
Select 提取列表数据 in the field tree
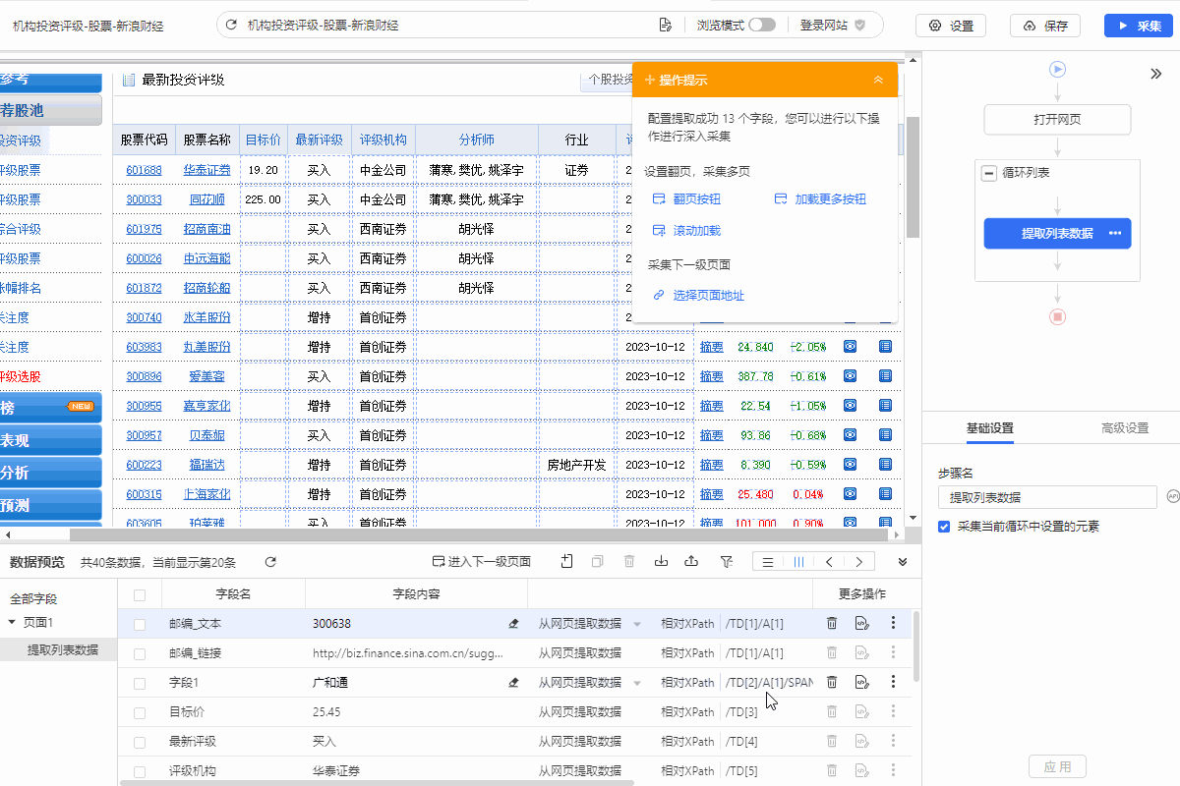pos(63,649)
